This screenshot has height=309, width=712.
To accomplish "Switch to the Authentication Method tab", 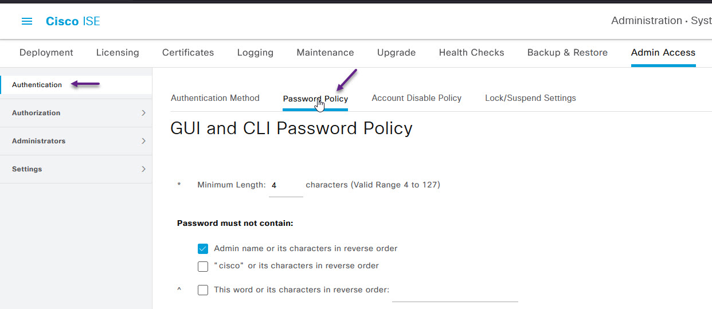I will click(215, 98).
